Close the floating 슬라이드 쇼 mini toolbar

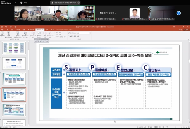tap(48, 39)
